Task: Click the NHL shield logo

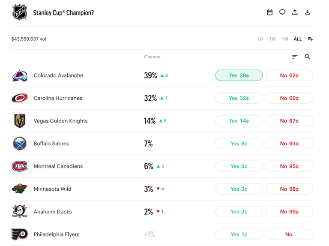Action: point(20,12)
